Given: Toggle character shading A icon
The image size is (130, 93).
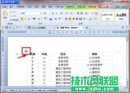Looking at the screenshot, I should 56,19.
